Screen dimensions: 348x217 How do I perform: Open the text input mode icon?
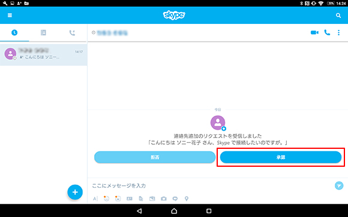(x=95, y=198)
